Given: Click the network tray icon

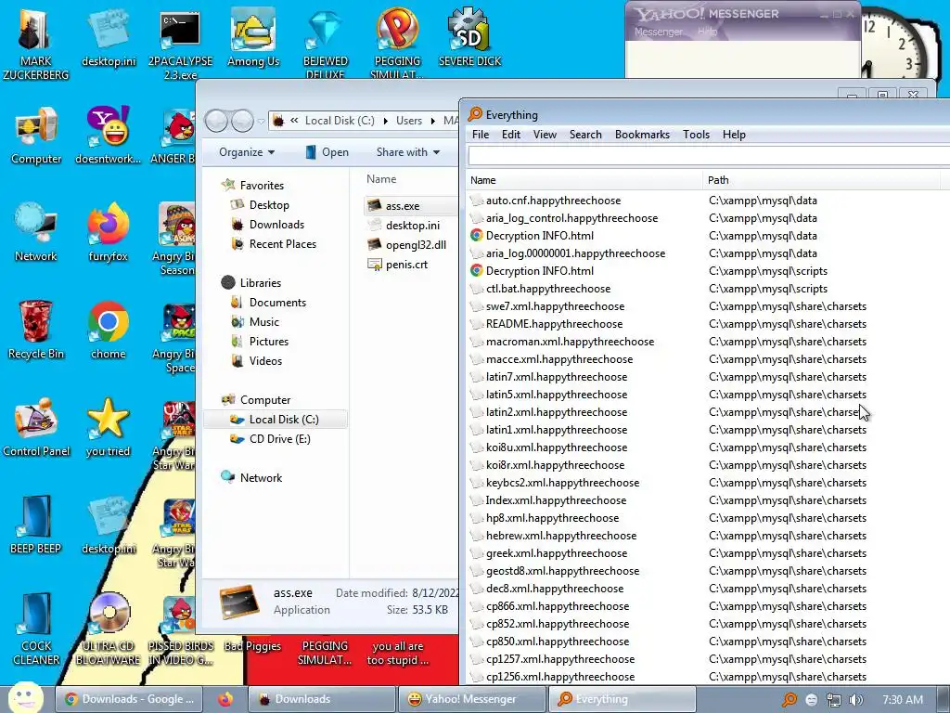Looking at the screenshot, I should click(x=833, y=700).
